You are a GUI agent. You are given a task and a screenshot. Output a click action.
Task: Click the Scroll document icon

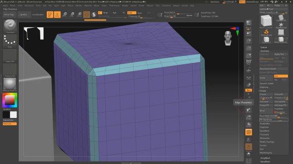pyautogui.click(x=249, y=34)
